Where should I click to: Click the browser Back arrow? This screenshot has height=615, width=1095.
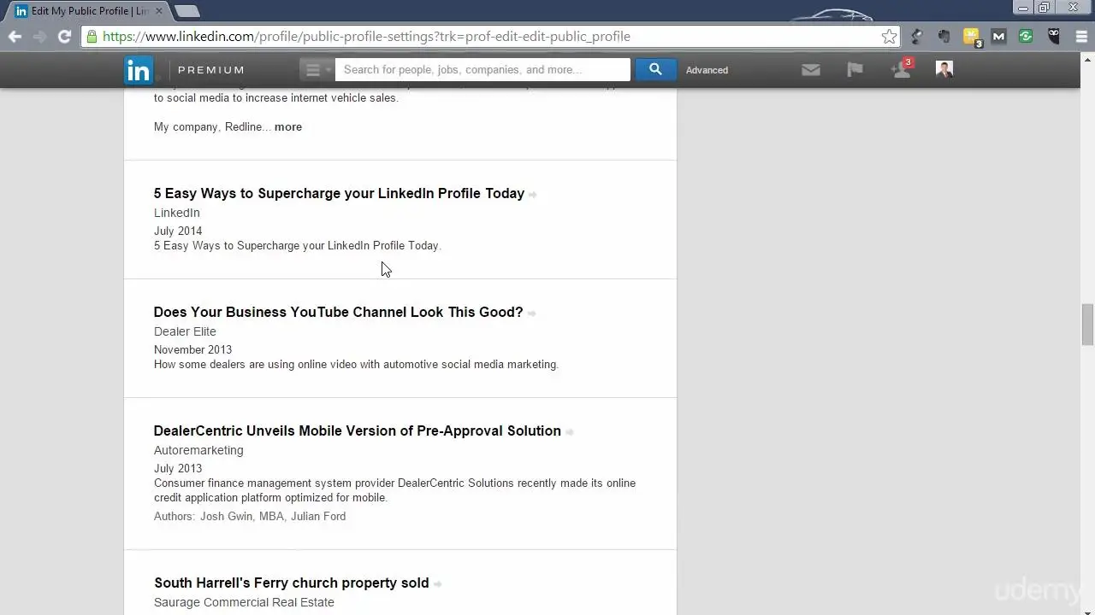15,36
